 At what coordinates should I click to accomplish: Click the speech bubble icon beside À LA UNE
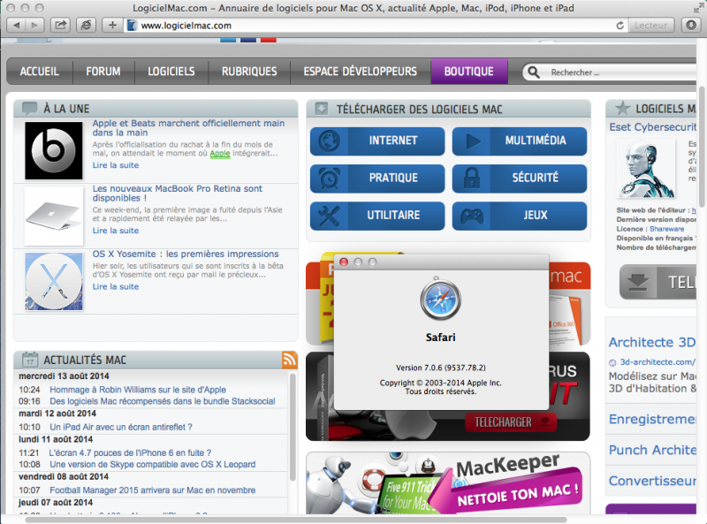(30, 108)
